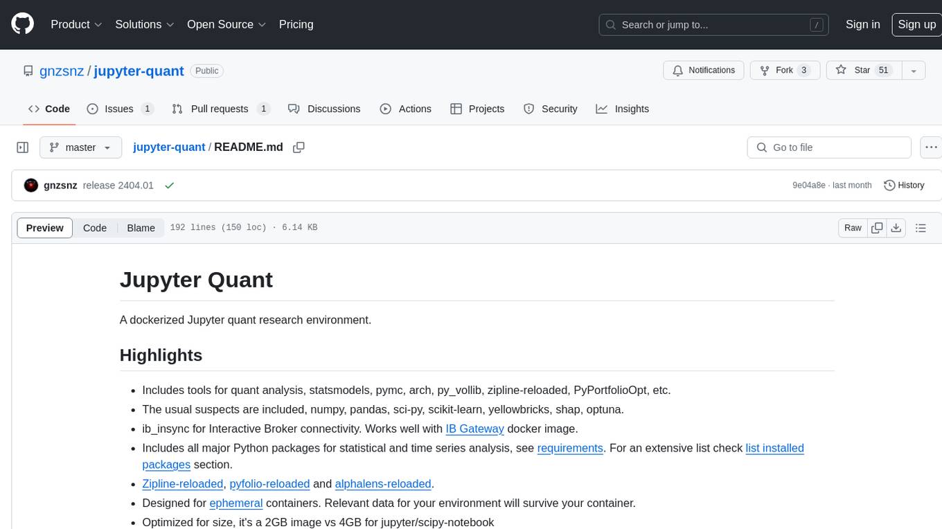Open the Pull requests tab
Viewport: 942px width, 529px height.
pos(221,109)
